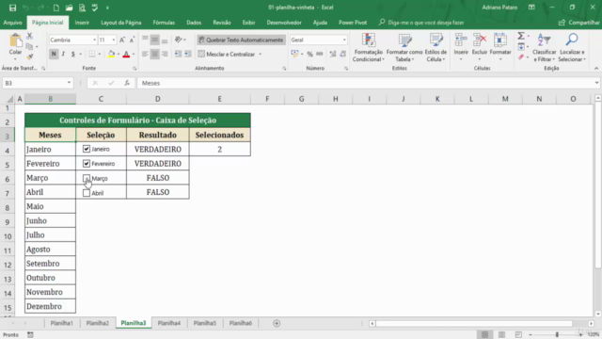Viewport: 602px width, 339px height.
Task: Click the Compartilhar share button
Action: tap(579, 23)
